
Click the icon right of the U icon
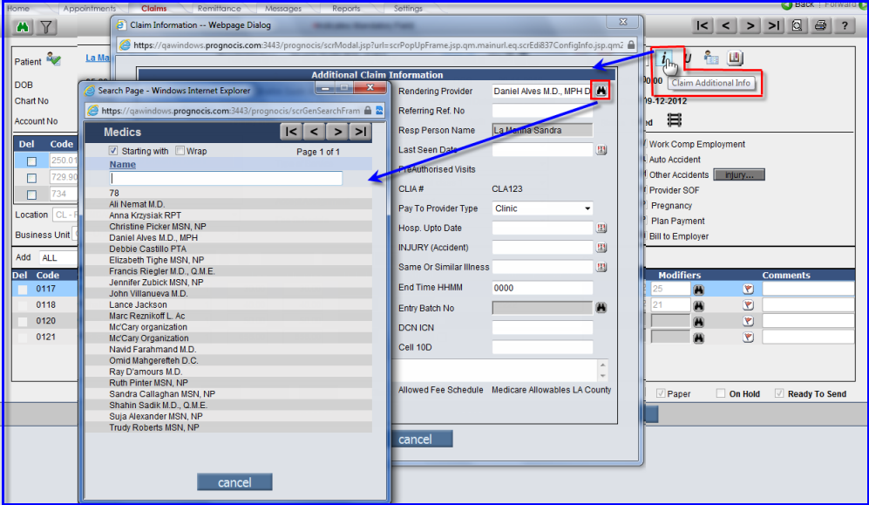[711, 58]
